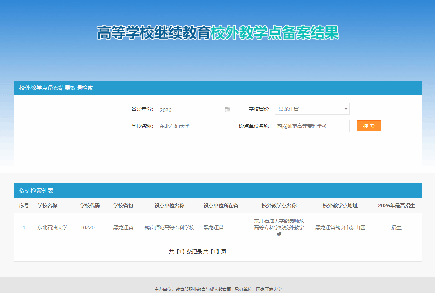
Task: Open the calendar icon in 备案年份 field
Action: 228,109
